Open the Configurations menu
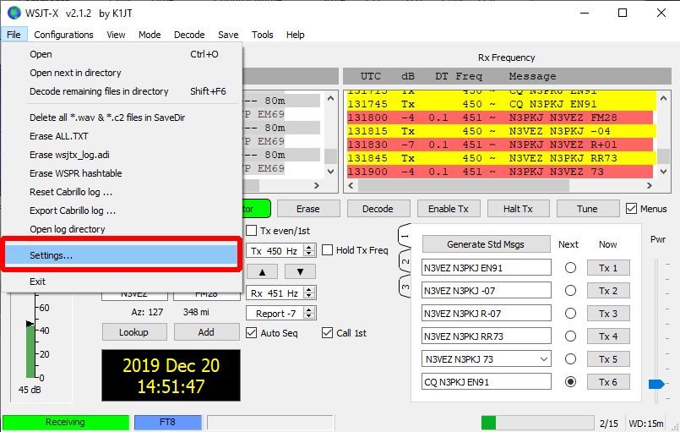The height and width of the screenshot is (432, 680). coord(63,35)
